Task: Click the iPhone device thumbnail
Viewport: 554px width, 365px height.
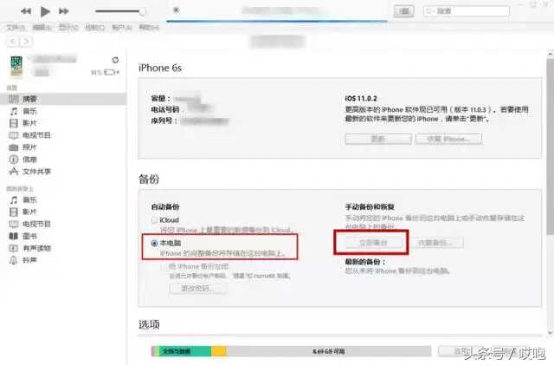Action: click(x=16, y=66)
